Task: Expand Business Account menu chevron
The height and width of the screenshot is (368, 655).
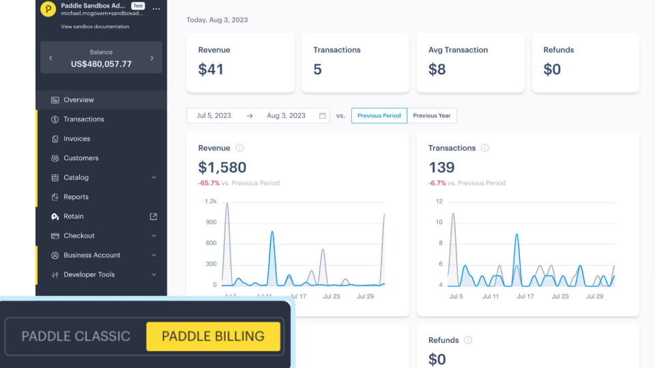Action: point(154,256)
